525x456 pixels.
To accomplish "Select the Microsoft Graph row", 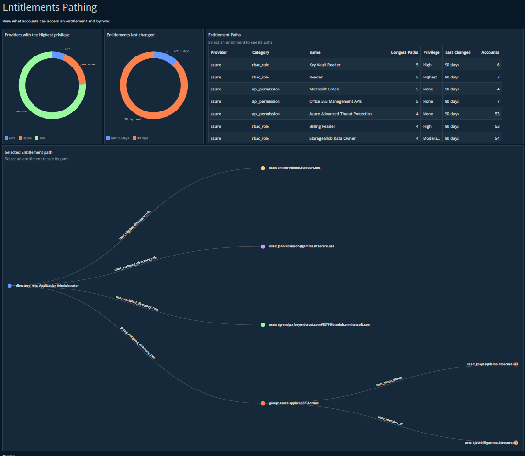I will click(x=355, y=89).
